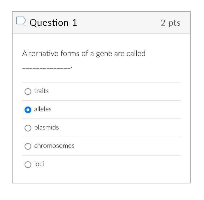Click the word "Alternative" in the question
Image resolution: width=204 pixels, height=200 pixels.
coord(40,54)
